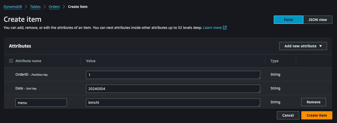
Task: Open the external link icon beside Learn more
Action: tap(225, 28)
